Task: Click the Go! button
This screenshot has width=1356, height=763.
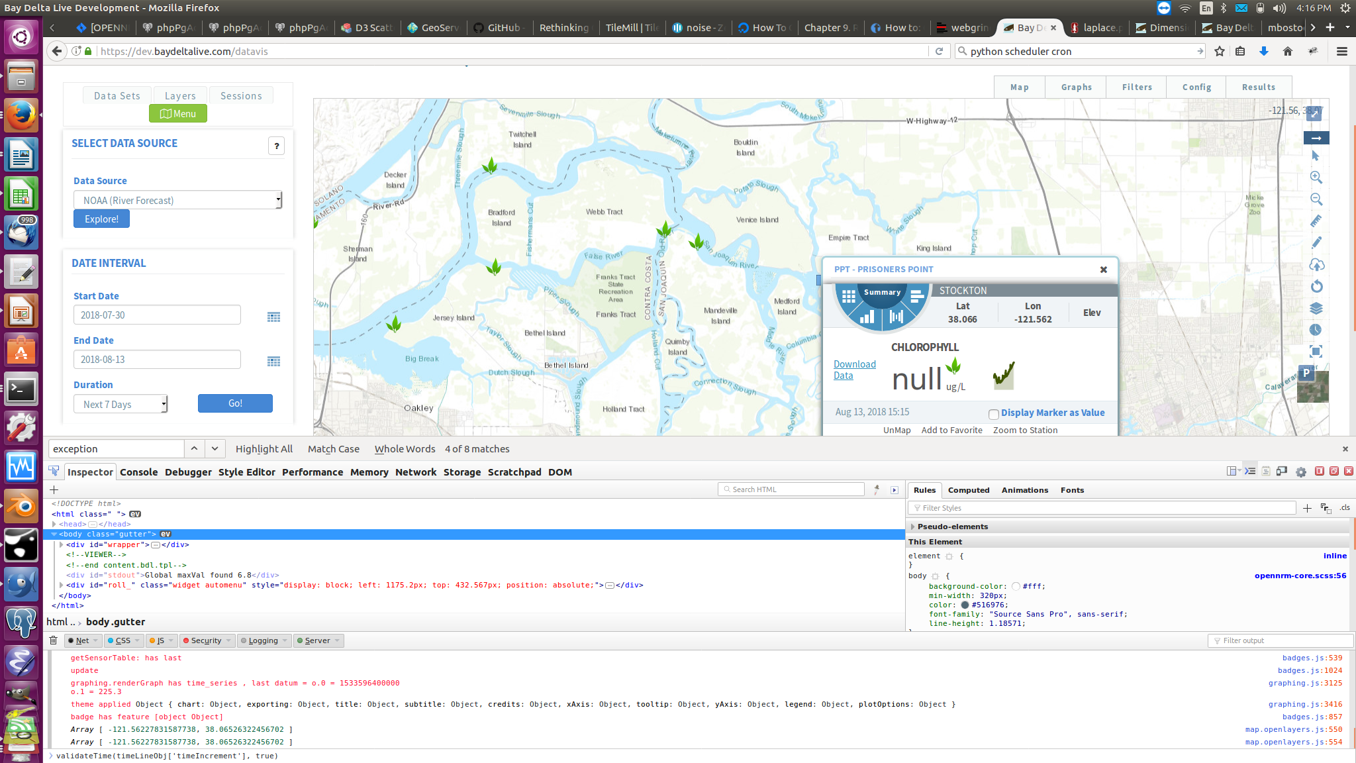Action: pos(235,403)
